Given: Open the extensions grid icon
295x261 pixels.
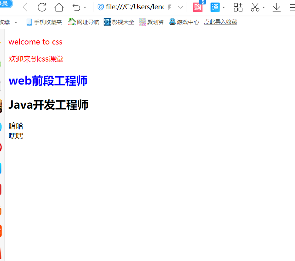Looking at the screenshot, I should (238, 7).
